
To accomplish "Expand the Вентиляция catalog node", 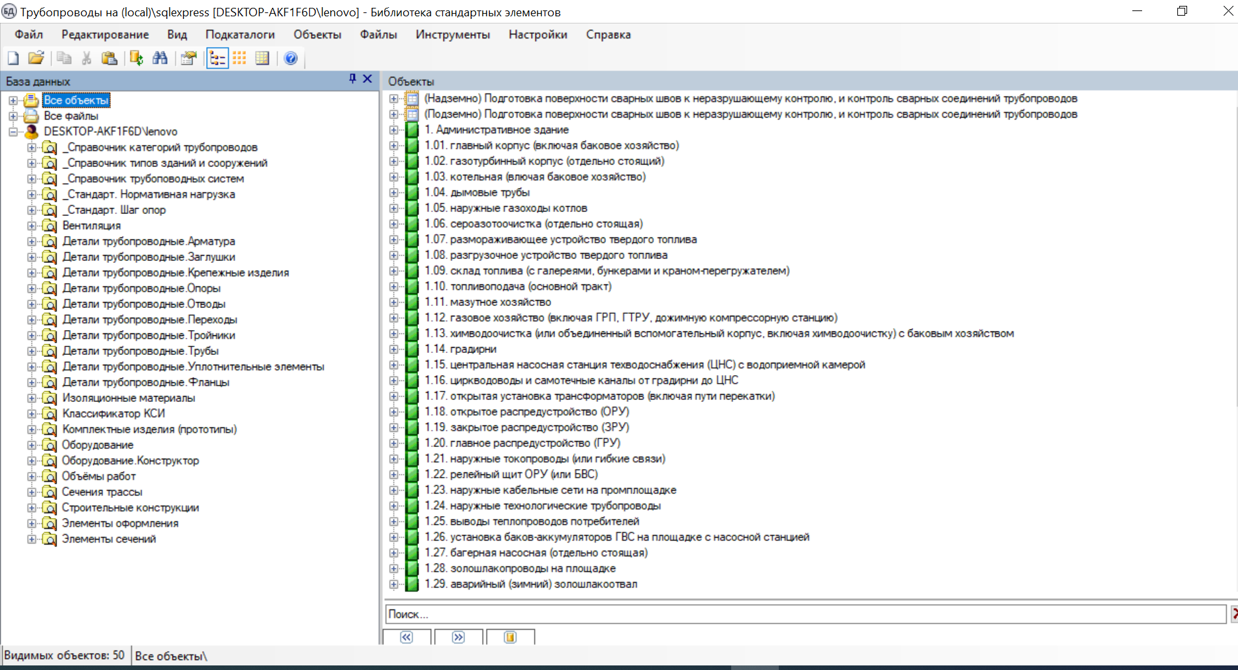I will (x=31, y=226).
